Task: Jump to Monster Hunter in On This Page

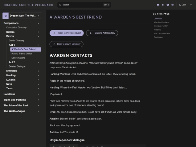Action: 161,26
